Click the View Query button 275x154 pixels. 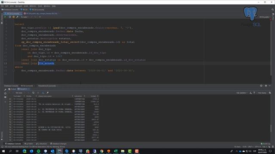point(262,93)
